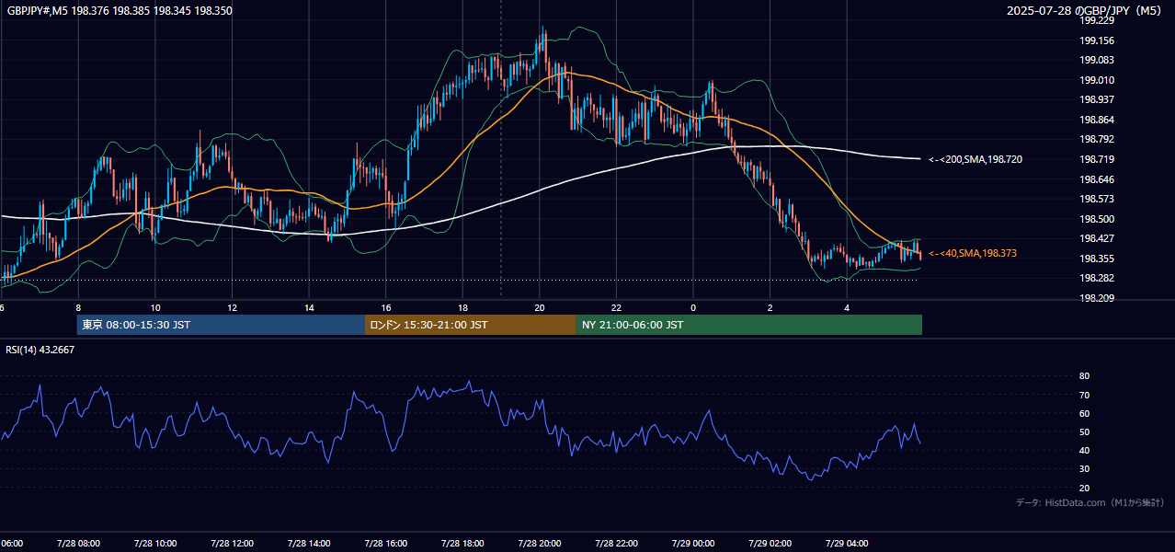Click hour label 0 under the price chart

click(693, 308)
